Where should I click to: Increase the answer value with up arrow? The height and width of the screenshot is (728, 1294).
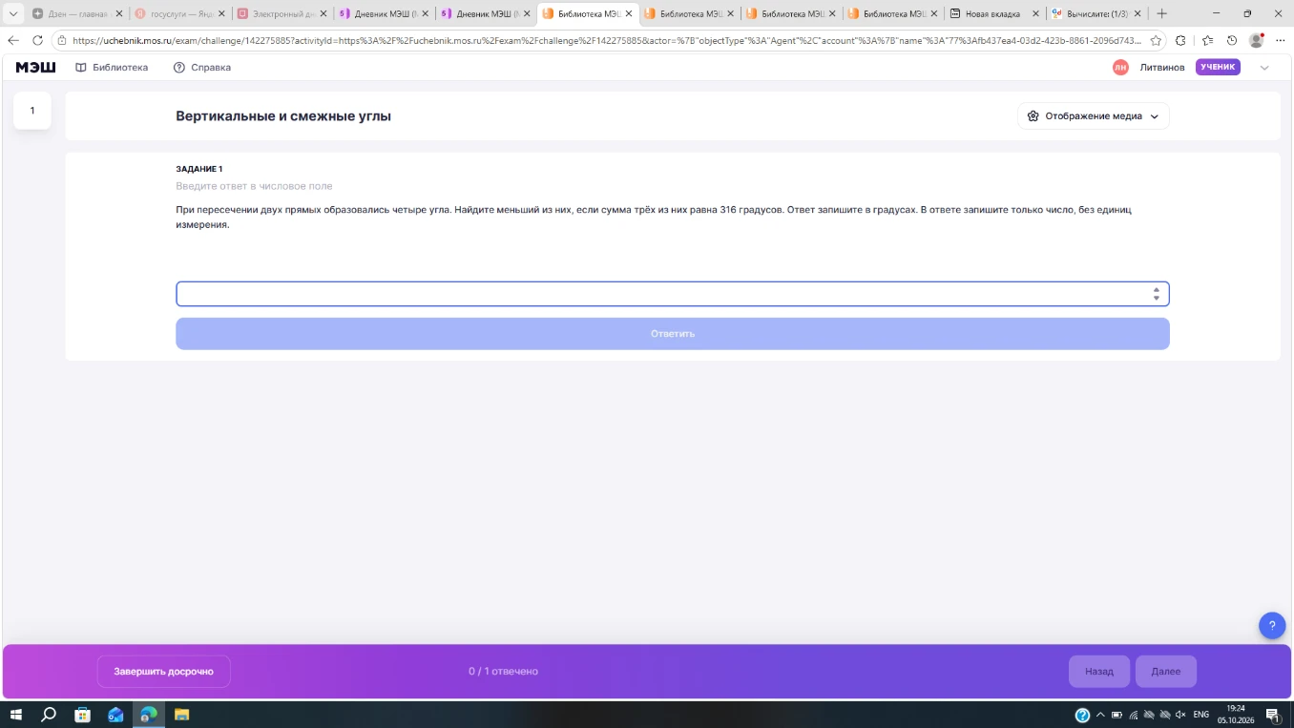[x=1156, y=290]
